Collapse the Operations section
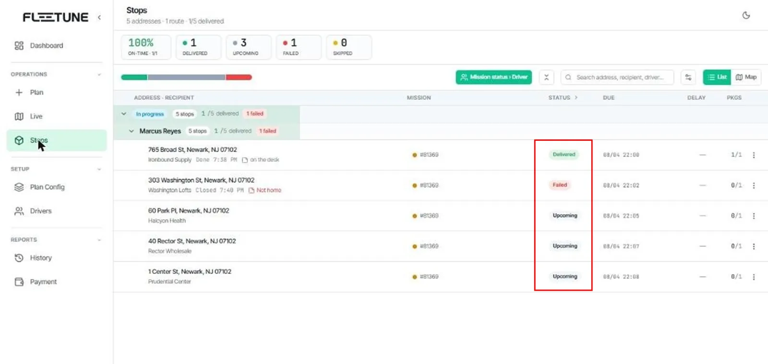Image resolution: width=768 pixels, height=364 pixels. (x=99, y=74)
